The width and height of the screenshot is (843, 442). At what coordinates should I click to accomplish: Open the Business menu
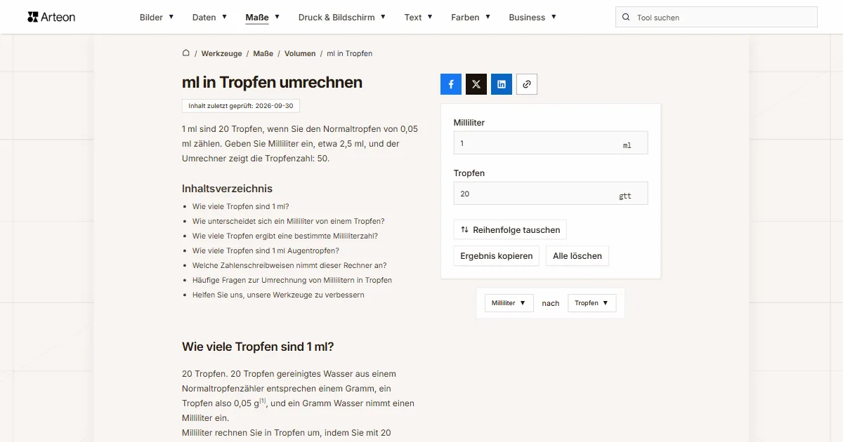click(x=532, y=18)
